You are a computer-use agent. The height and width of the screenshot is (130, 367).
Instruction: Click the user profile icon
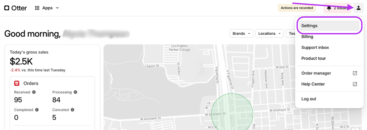pyautogui.click(x=358, y=8)
